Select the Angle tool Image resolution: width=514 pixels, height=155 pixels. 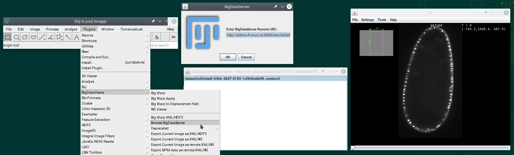51,37
